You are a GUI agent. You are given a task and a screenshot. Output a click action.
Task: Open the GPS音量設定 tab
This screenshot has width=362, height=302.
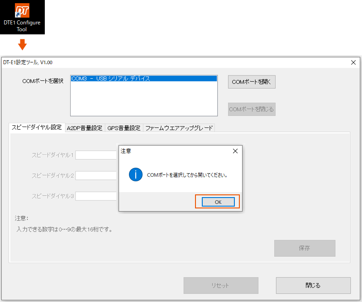pos(124,128)
